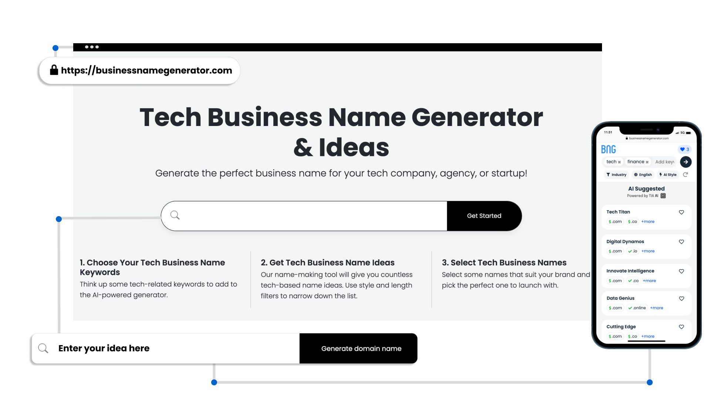Screen dimensions: 710x399
Task: Click the Generate domain name button
Action: (x=361, y=348)
